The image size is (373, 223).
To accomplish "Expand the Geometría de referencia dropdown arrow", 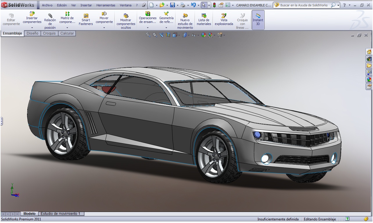I will [166, 28].
